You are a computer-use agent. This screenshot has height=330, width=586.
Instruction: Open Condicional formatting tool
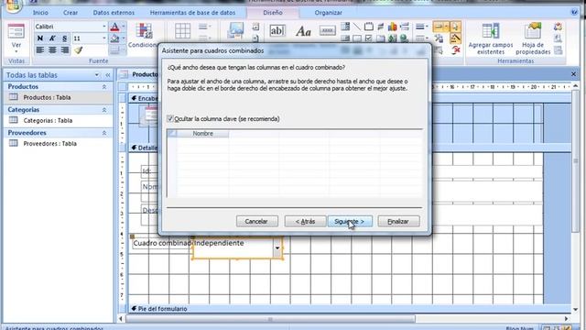[x=144, y=35]
